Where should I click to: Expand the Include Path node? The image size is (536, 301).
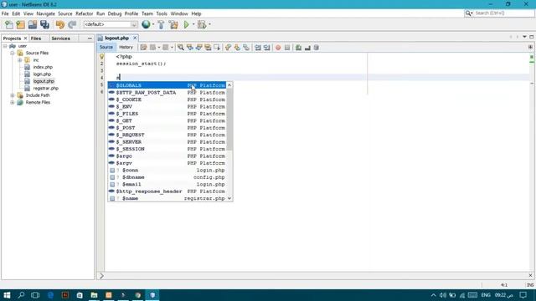point(13,95)
